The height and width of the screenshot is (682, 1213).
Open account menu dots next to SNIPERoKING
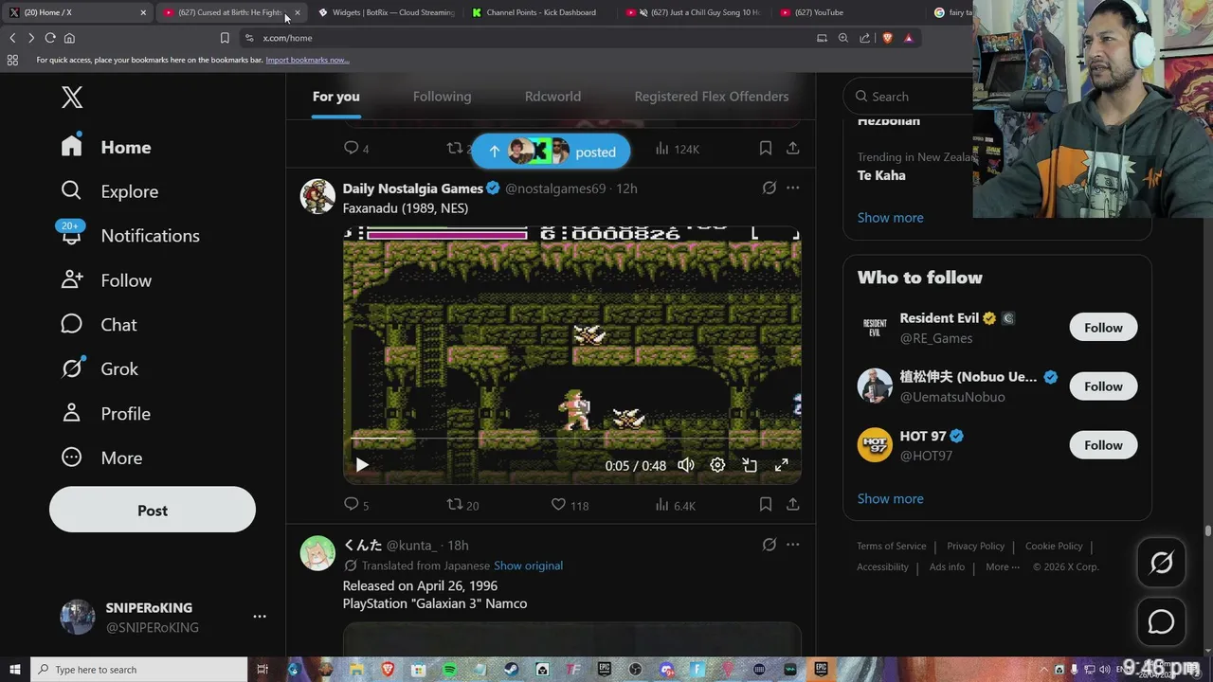pyautogui.click(x=260, y=617)
